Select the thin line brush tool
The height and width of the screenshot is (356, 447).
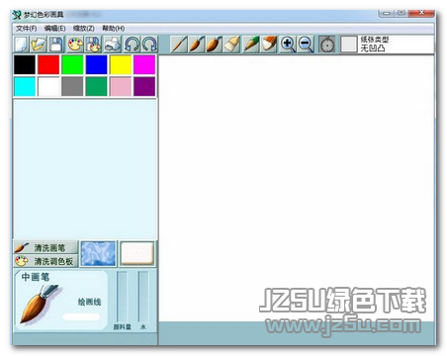pos(179,44)
